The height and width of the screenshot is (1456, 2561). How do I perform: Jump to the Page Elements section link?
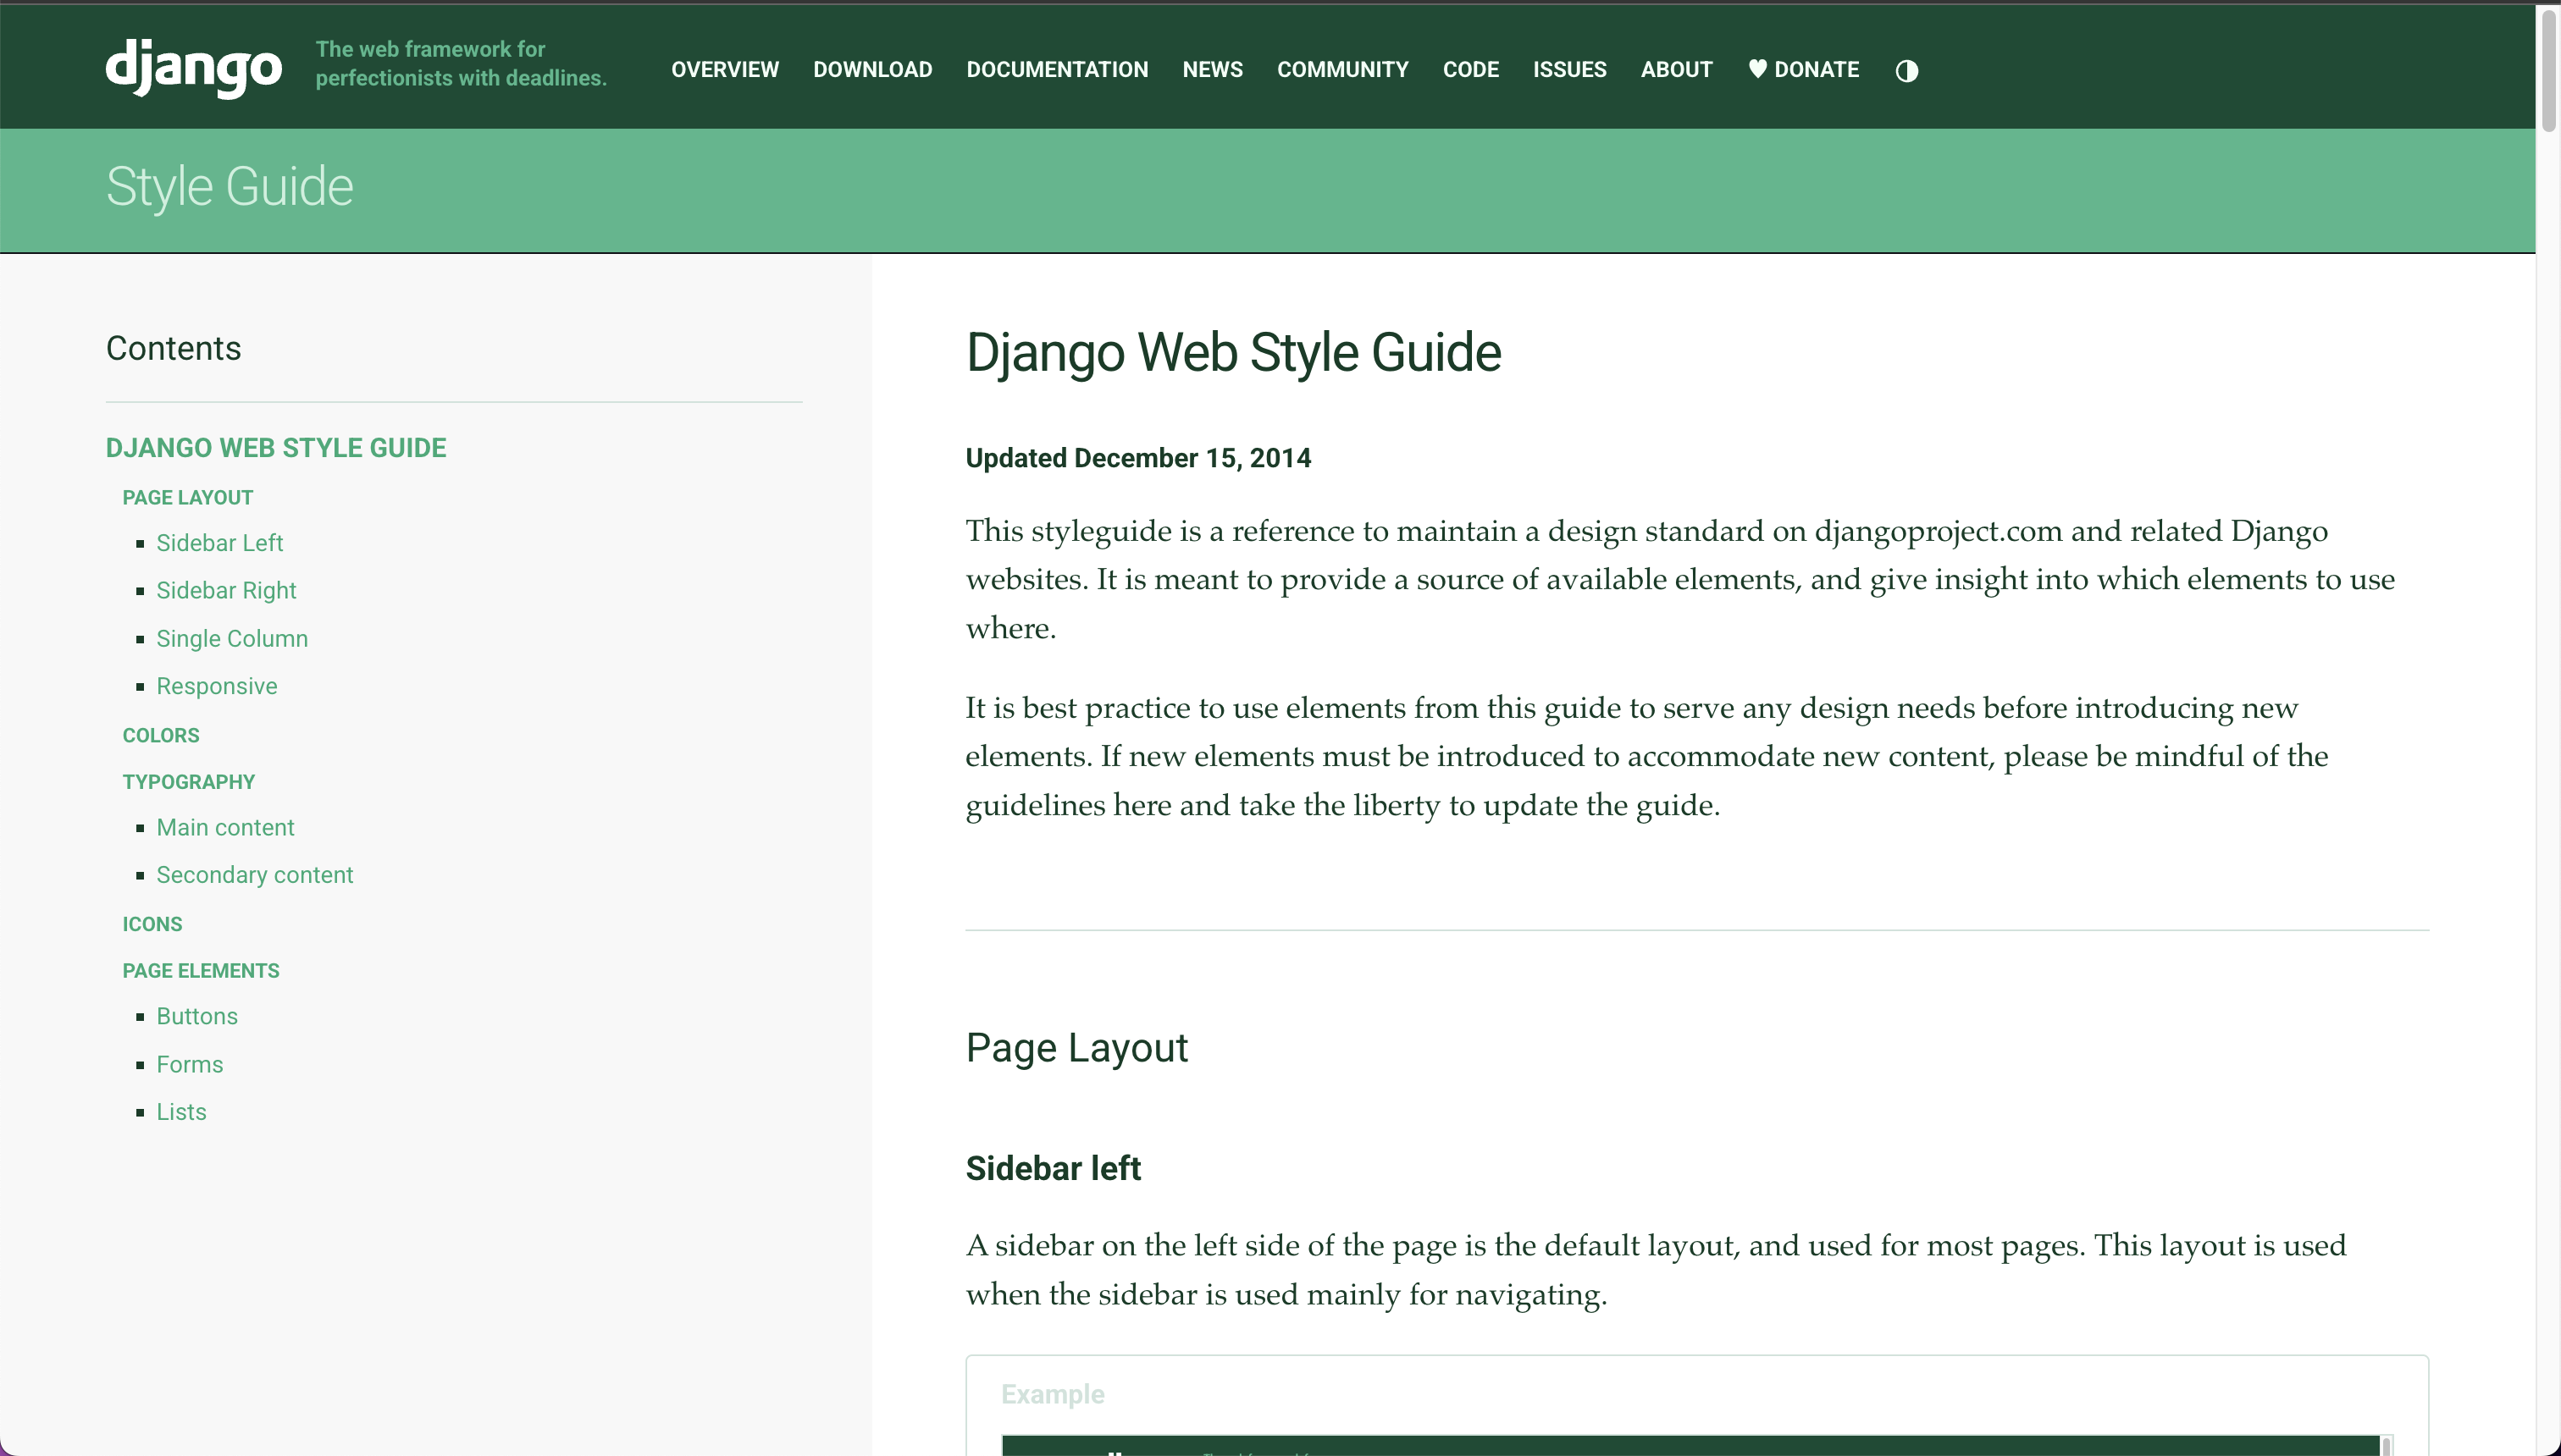201,971
